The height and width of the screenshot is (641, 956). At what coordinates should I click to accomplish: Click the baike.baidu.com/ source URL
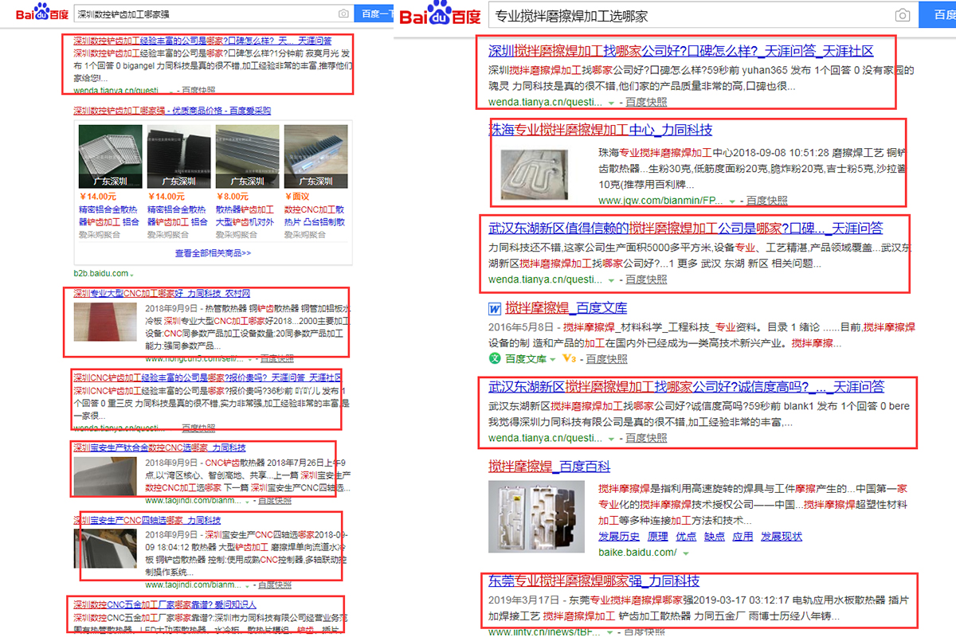tap(637, 553)
